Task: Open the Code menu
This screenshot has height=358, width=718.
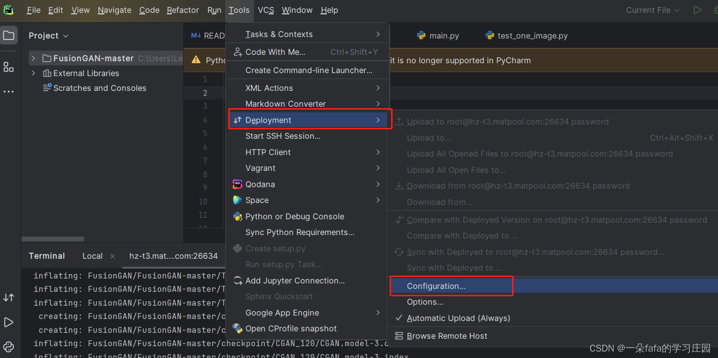Action: click(149, 10)
